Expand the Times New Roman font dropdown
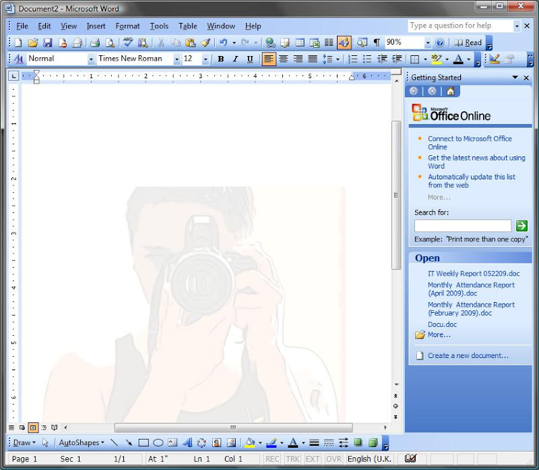This screenshot has height=470, width=539. tap(177, 59)
